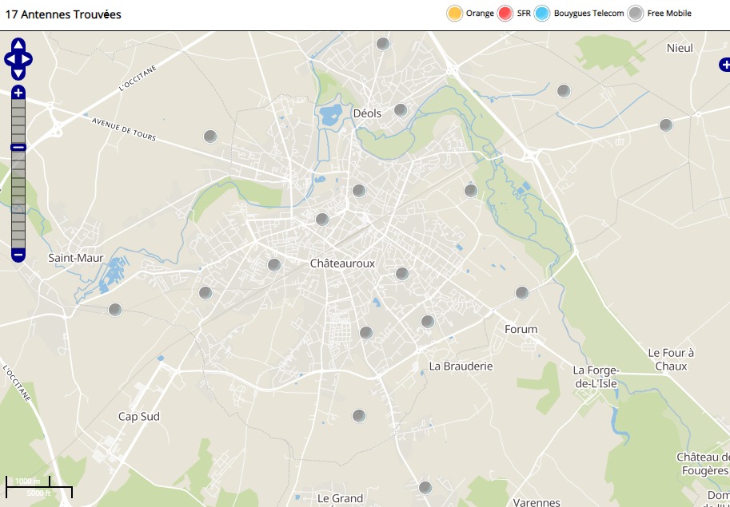730x507 pixels.
Task: Toggle the SFR operator filter
Action: coord(505,14)
